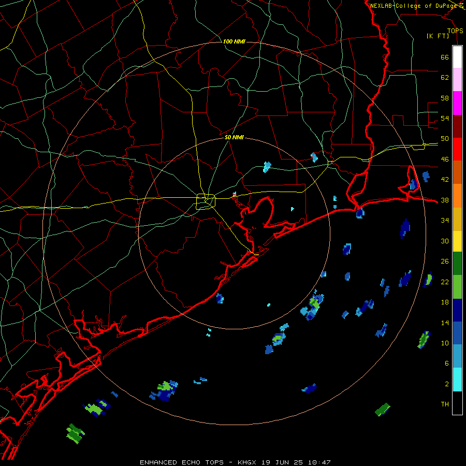Pick the dark green legend swatch
Viewport: 466px width, 466px height.
[457, 264]
